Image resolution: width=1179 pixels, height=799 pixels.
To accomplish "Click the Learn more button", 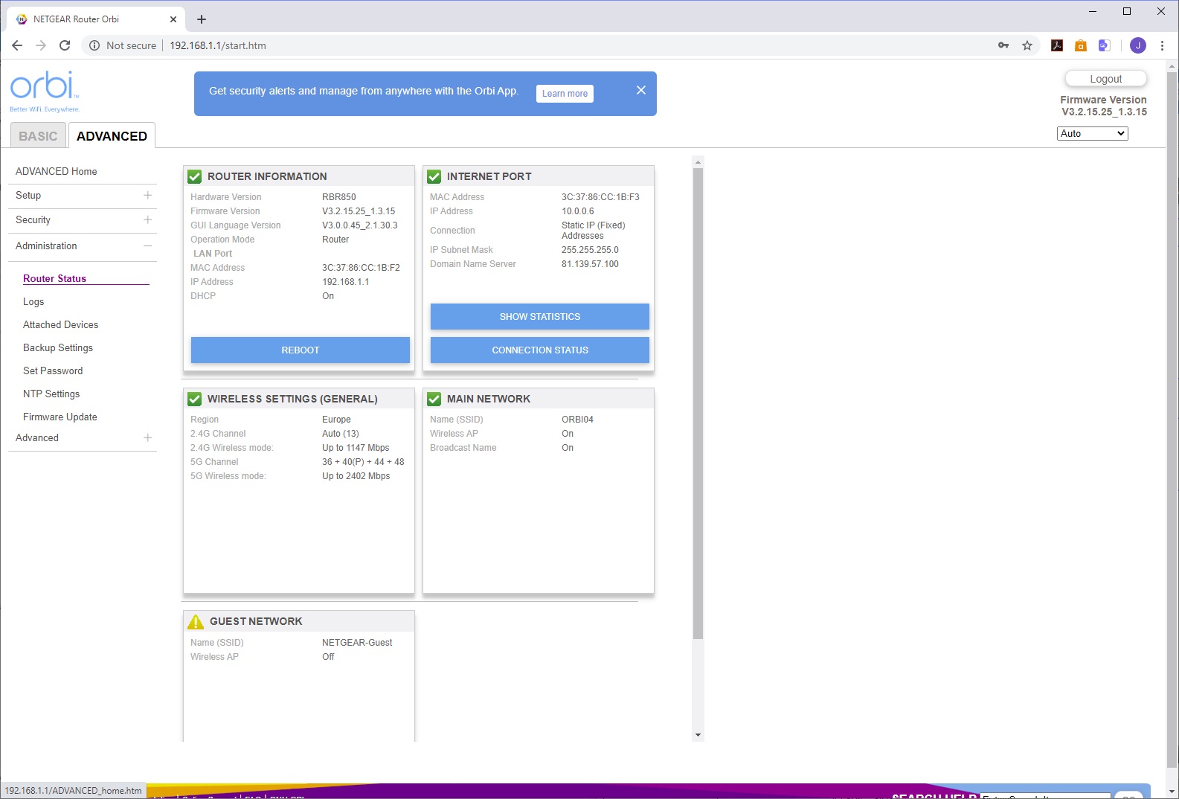I will [x=565, y=94].
